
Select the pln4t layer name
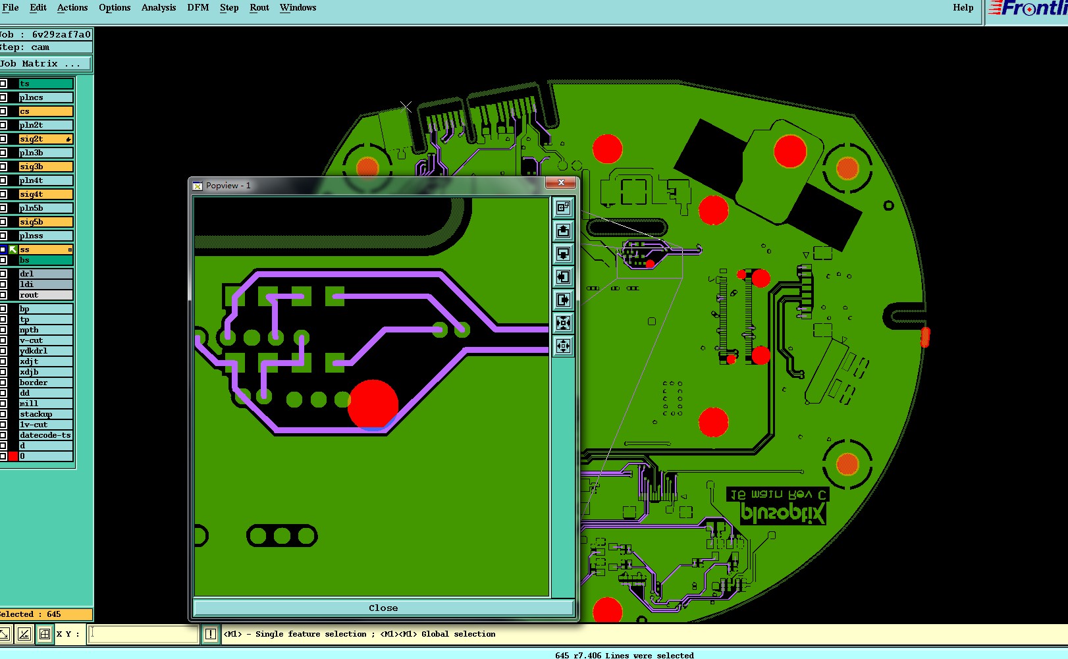(45, 180)
